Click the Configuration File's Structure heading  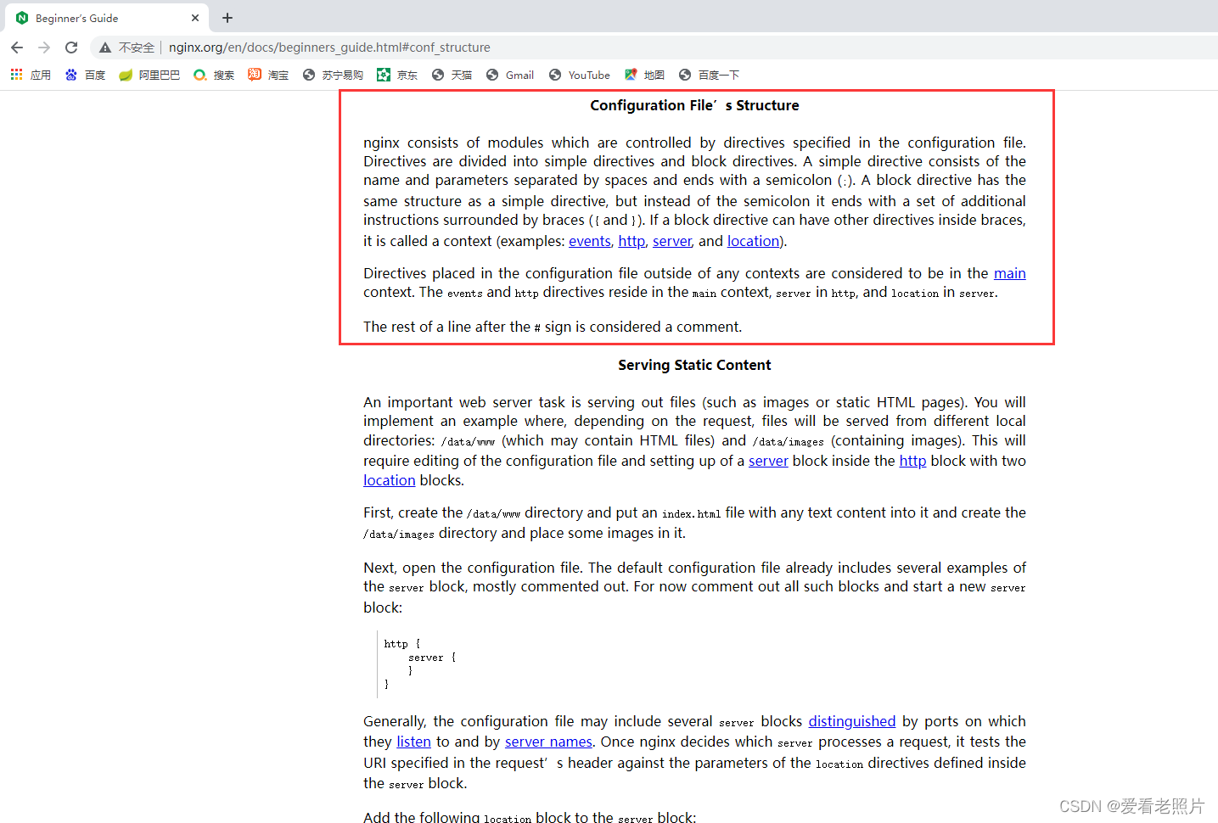point(694,105)
